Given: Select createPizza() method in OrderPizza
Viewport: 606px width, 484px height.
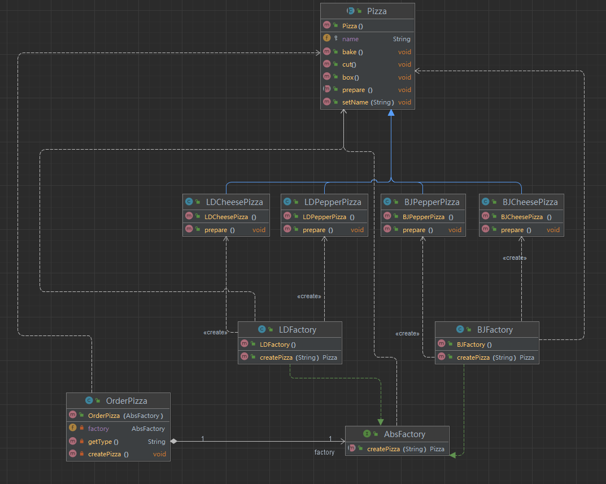Looking at the screenshot, I should (x=118, y=454).
